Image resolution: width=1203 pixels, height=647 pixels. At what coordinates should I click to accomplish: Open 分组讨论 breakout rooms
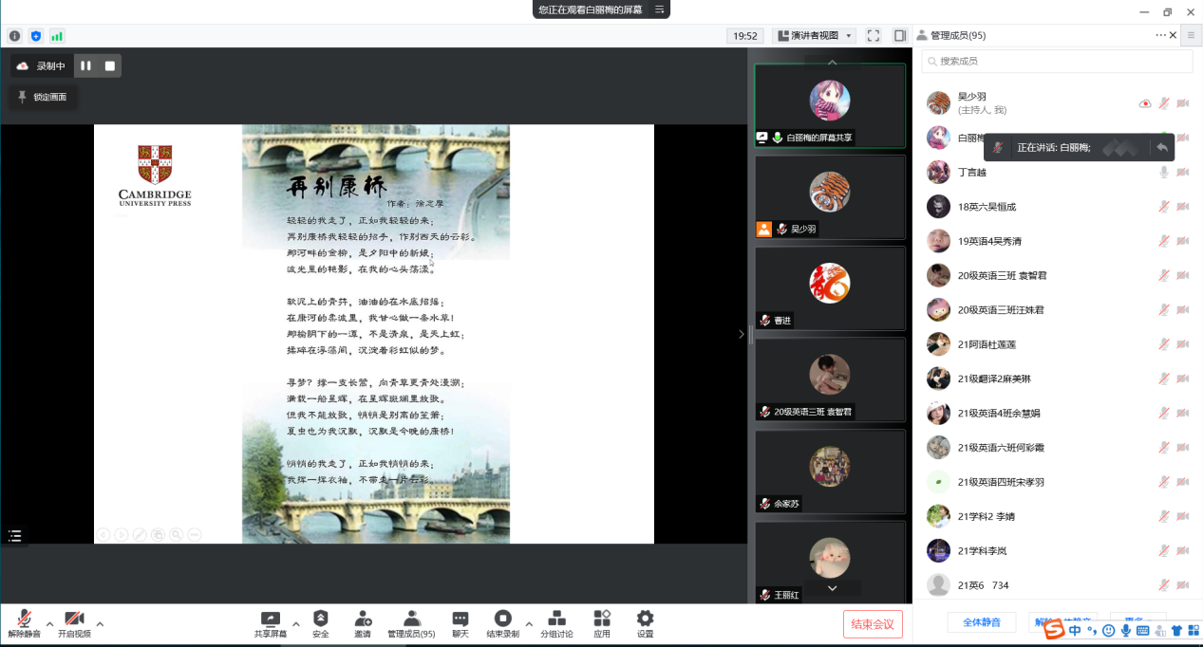556,622
